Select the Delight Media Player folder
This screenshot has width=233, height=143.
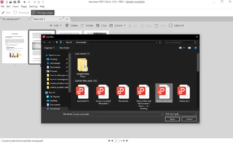coord(83,68)
